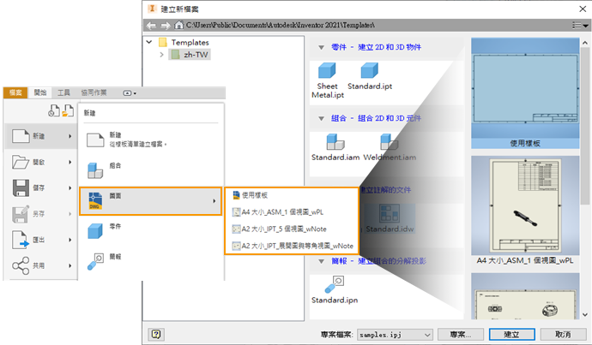Open the view options list icon
This screenshot has width=592, height=345.
pyautogui.click(x=580, y=25)
